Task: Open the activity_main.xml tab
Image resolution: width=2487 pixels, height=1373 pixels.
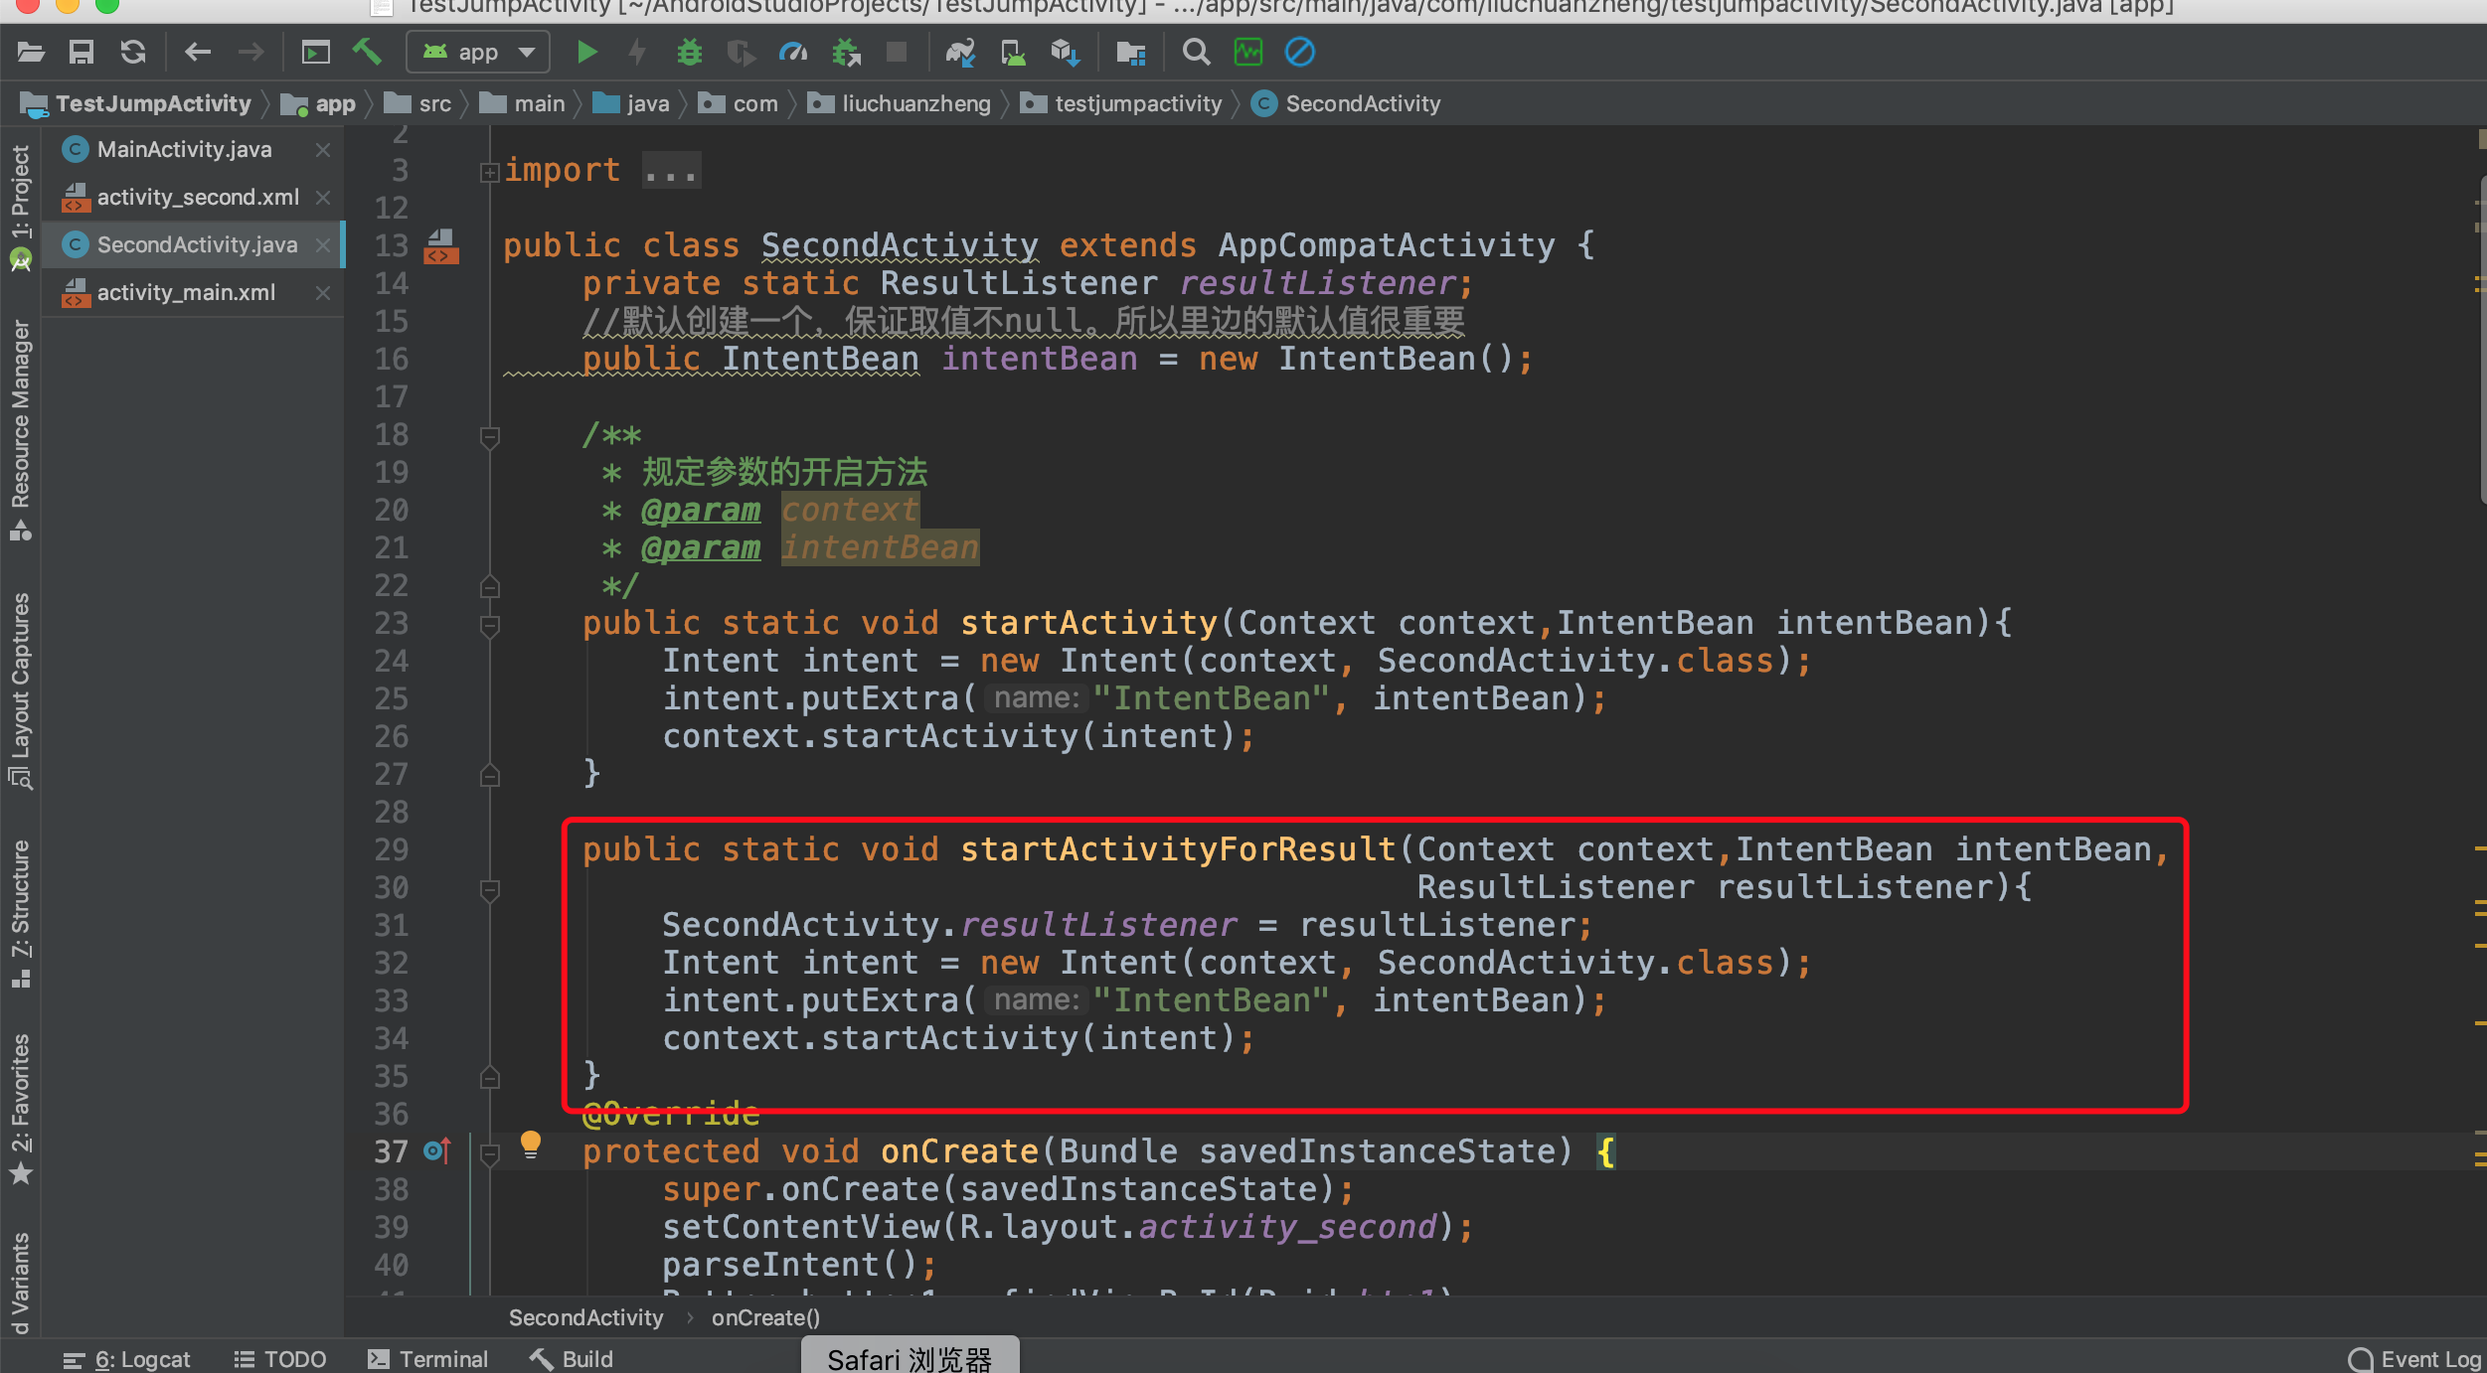Action: (x=186, y=292)
